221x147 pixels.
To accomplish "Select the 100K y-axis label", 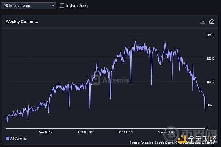I will pos(210,82).
